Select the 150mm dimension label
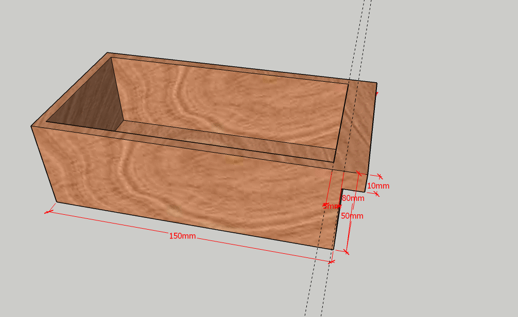Screen dimensions: 518x317 (182, 236)
